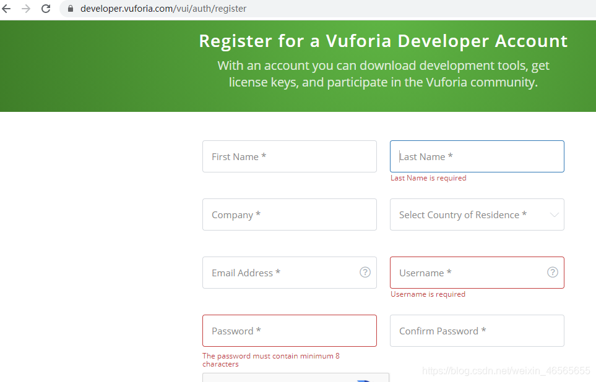Click 'Last Name is required' error text
The image size is (596, 382).
pos(428,178)
